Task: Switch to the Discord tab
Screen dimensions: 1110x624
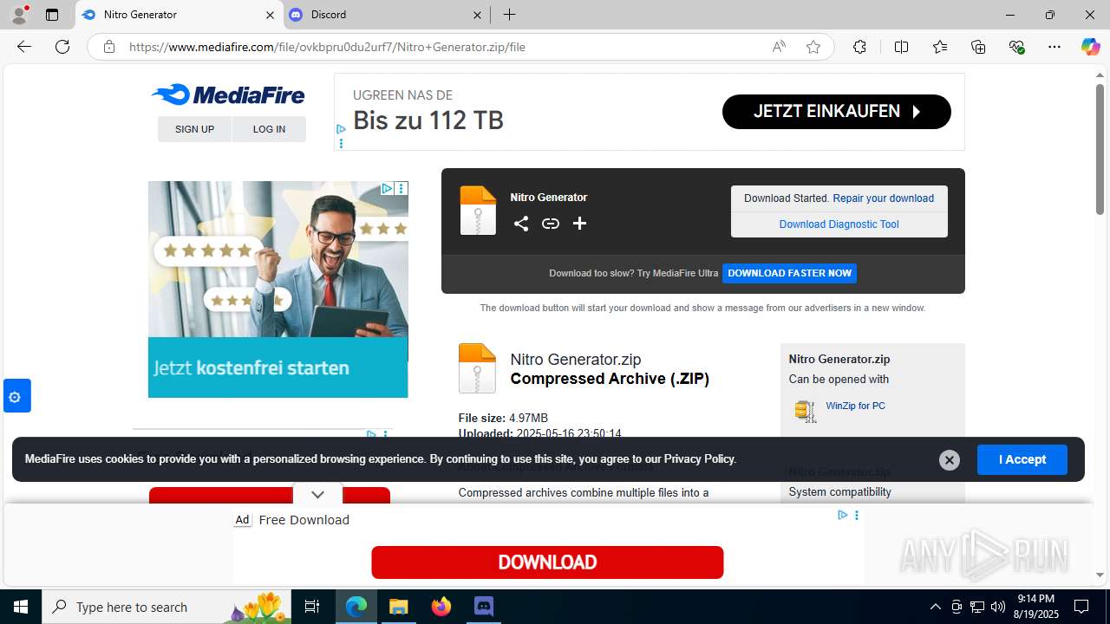Action: point(386,15)
